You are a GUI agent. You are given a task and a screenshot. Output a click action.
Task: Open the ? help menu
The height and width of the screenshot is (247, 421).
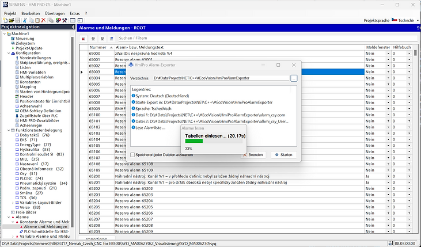(86, 13)
